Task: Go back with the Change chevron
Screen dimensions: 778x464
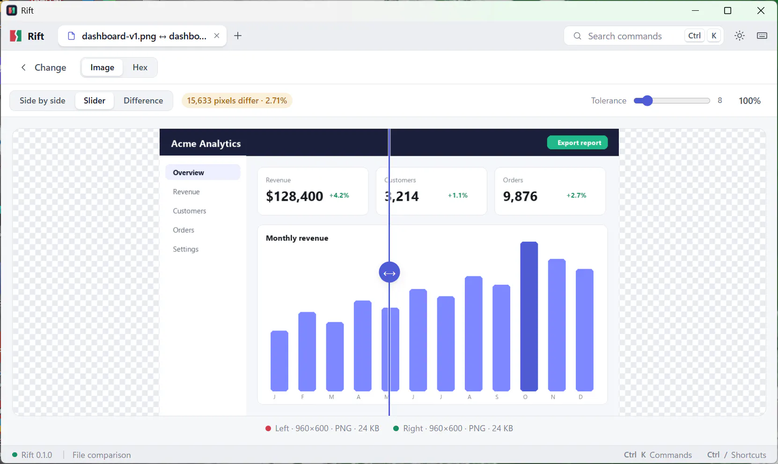Action: 23,67
